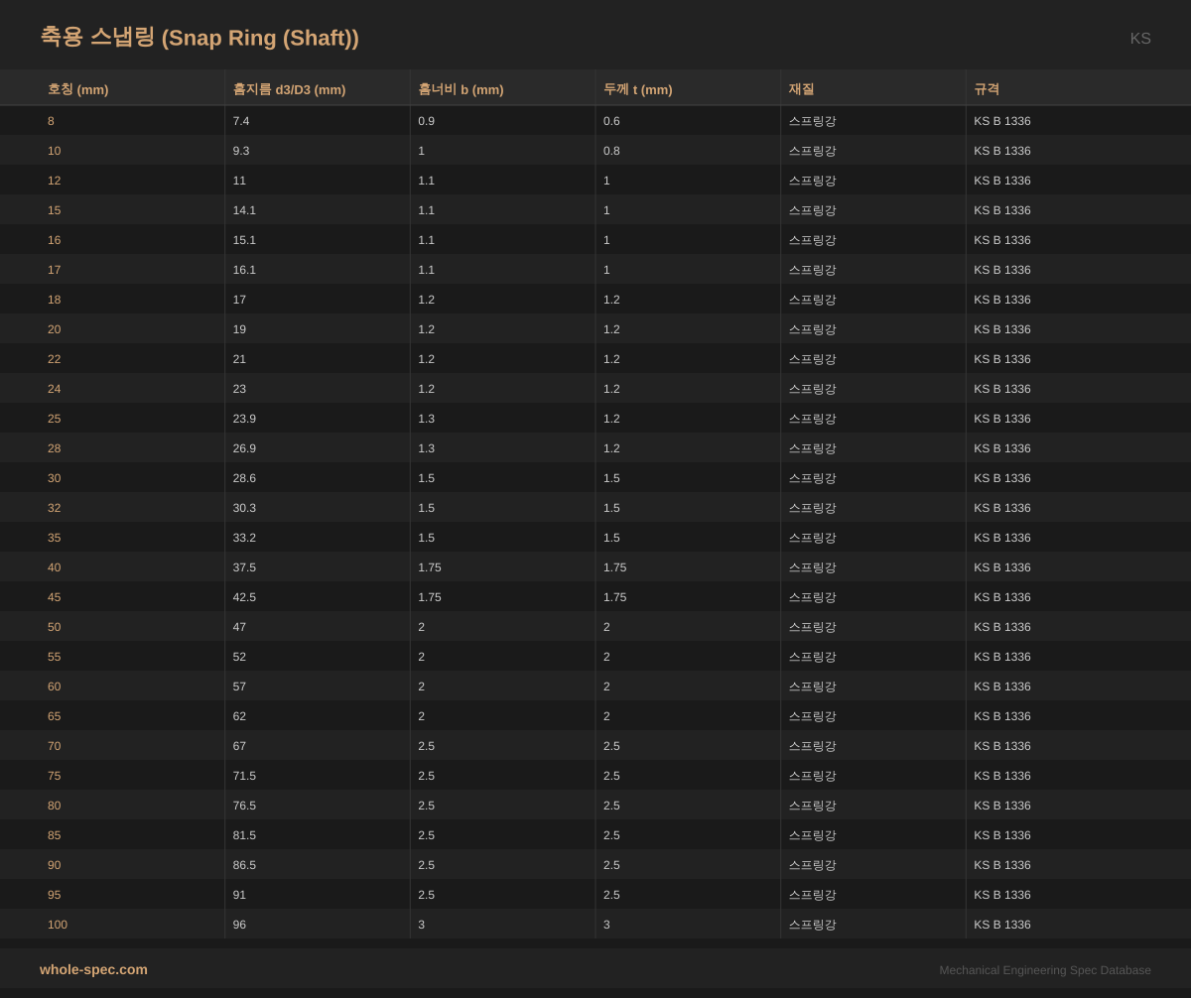
Task: Click KS B 1336 in the size 8 row
Action: coord(1001,121)
